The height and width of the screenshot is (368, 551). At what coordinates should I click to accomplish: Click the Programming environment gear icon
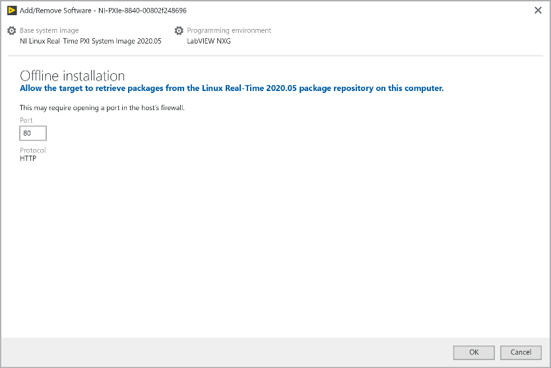point(179,31)
